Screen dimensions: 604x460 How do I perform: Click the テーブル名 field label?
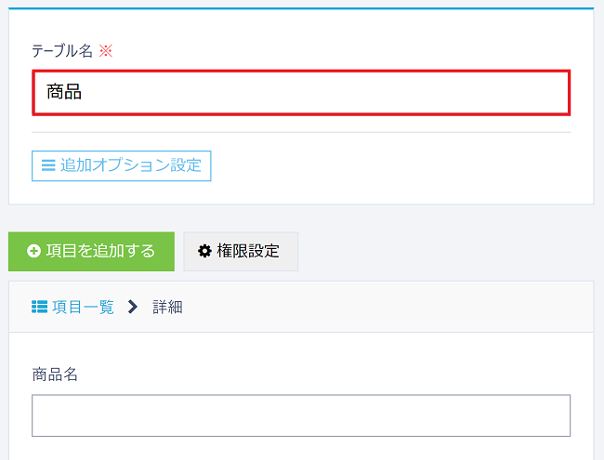pos(61,50)
